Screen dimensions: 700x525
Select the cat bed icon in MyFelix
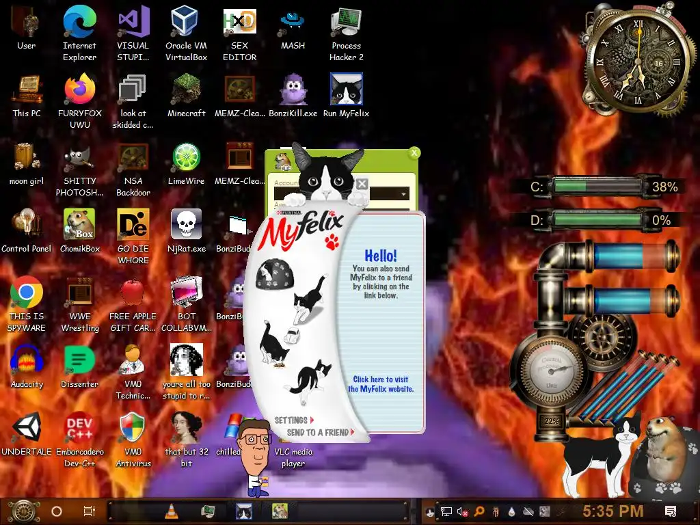click(x=275, y=274)
